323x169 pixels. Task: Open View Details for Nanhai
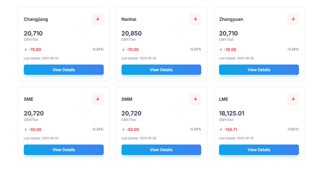coord(161,70)
